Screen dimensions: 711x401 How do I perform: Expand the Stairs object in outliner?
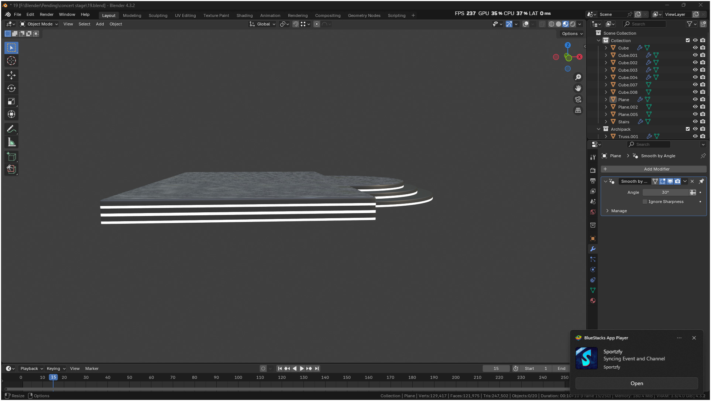(x=606, y=121)
